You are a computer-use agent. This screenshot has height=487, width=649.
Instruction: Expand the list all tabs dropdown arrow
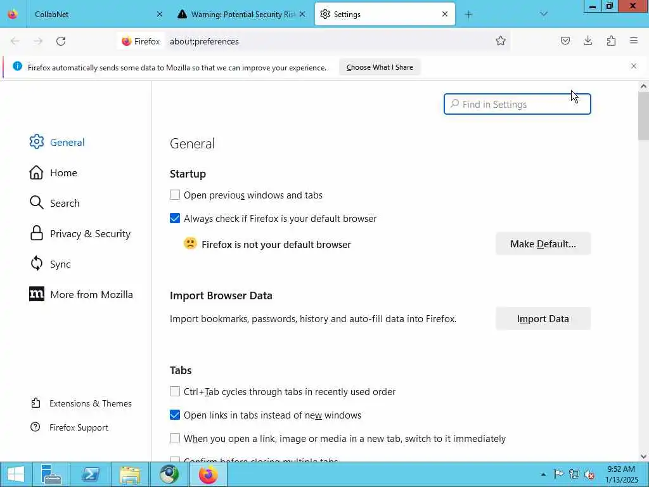(x=544, y=14)
